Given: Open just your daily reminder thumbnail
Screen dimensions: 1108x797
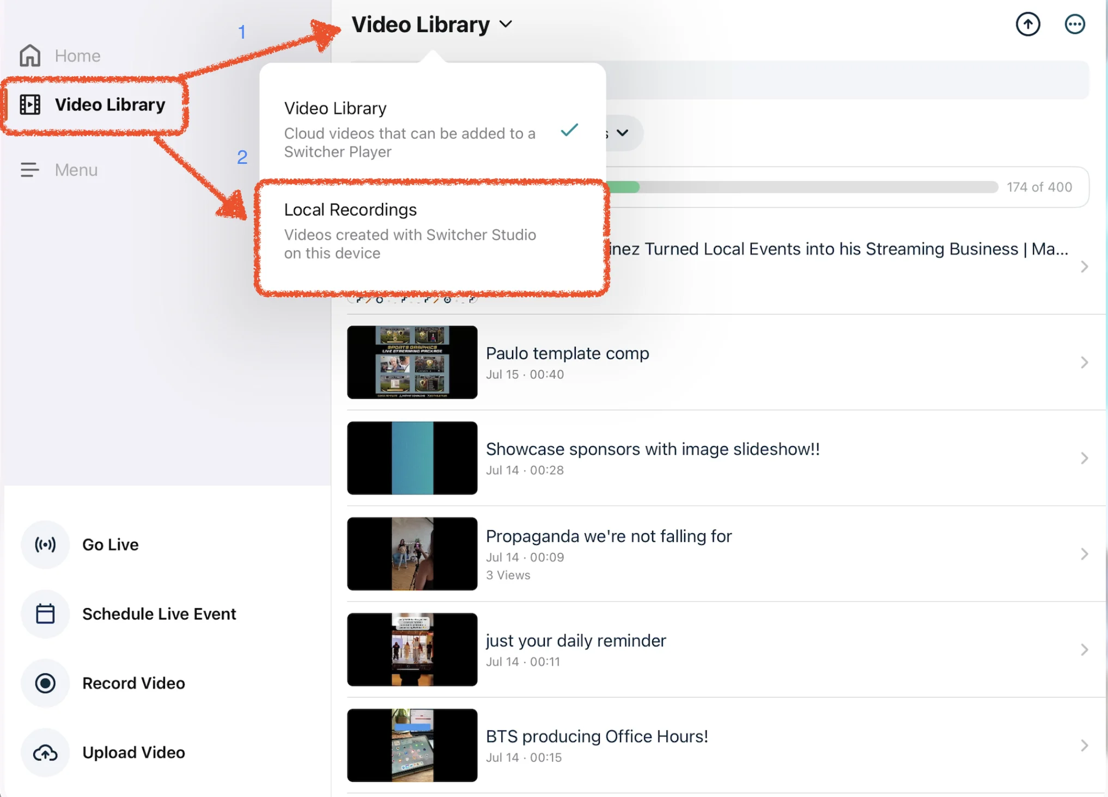Looking at the screenshot, I should pyautogui.click(x=412, y=650).
